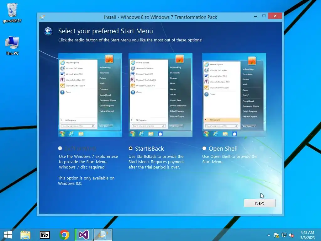The image size is (321, 241).
Task: Open Google Chrome from the taskbar
Action: point(64,235)
